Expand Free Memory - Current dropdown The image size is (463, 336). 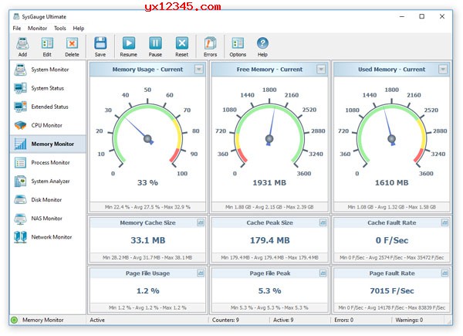tap(321, 70)
